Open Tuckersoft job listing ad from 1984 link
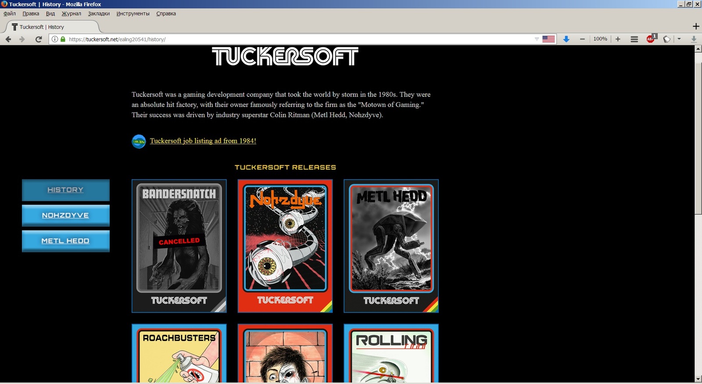This screenshot has width=702, height=384. pos(203,141)
